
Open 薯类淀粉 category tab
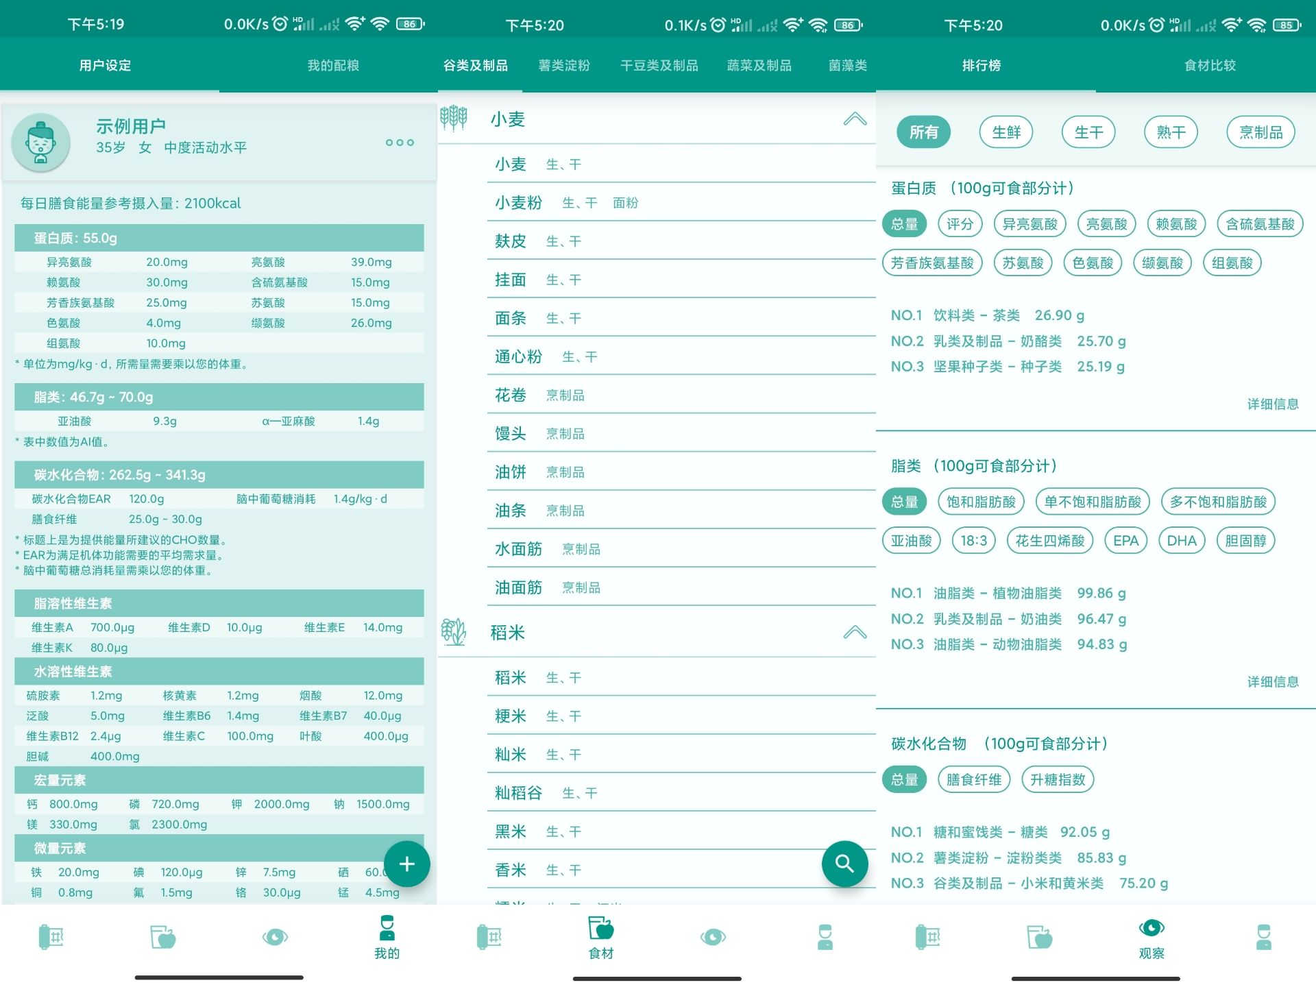tap(564, 66)
